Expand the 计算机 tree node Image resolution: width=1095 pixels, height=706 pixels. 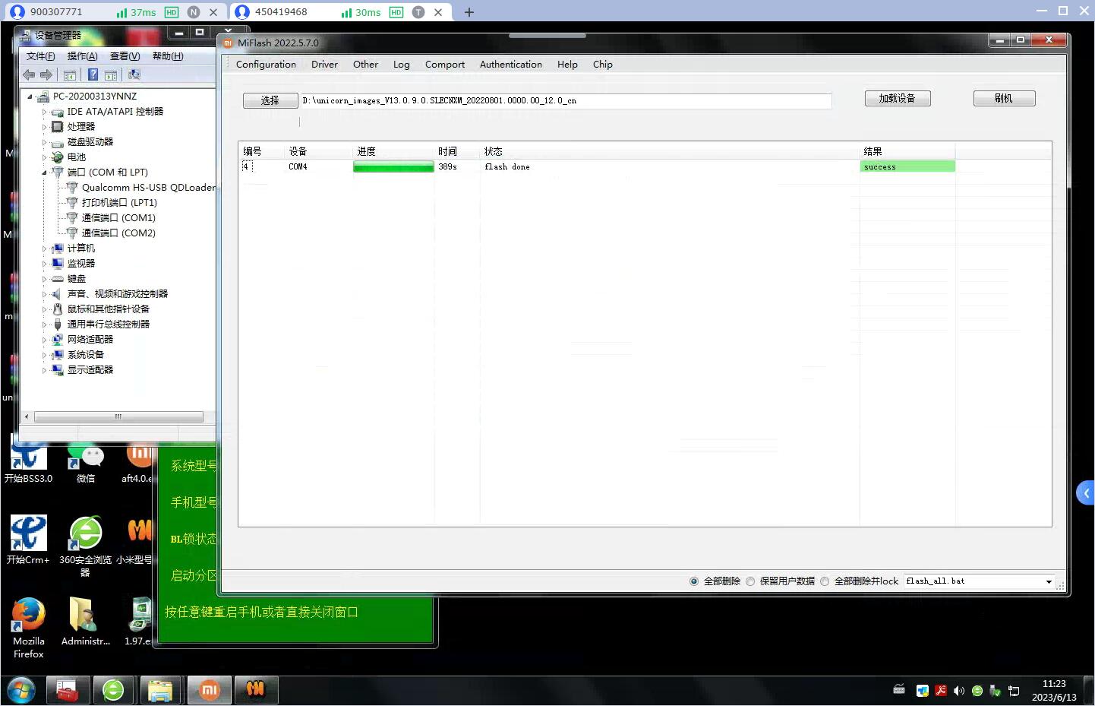[44, 249]
